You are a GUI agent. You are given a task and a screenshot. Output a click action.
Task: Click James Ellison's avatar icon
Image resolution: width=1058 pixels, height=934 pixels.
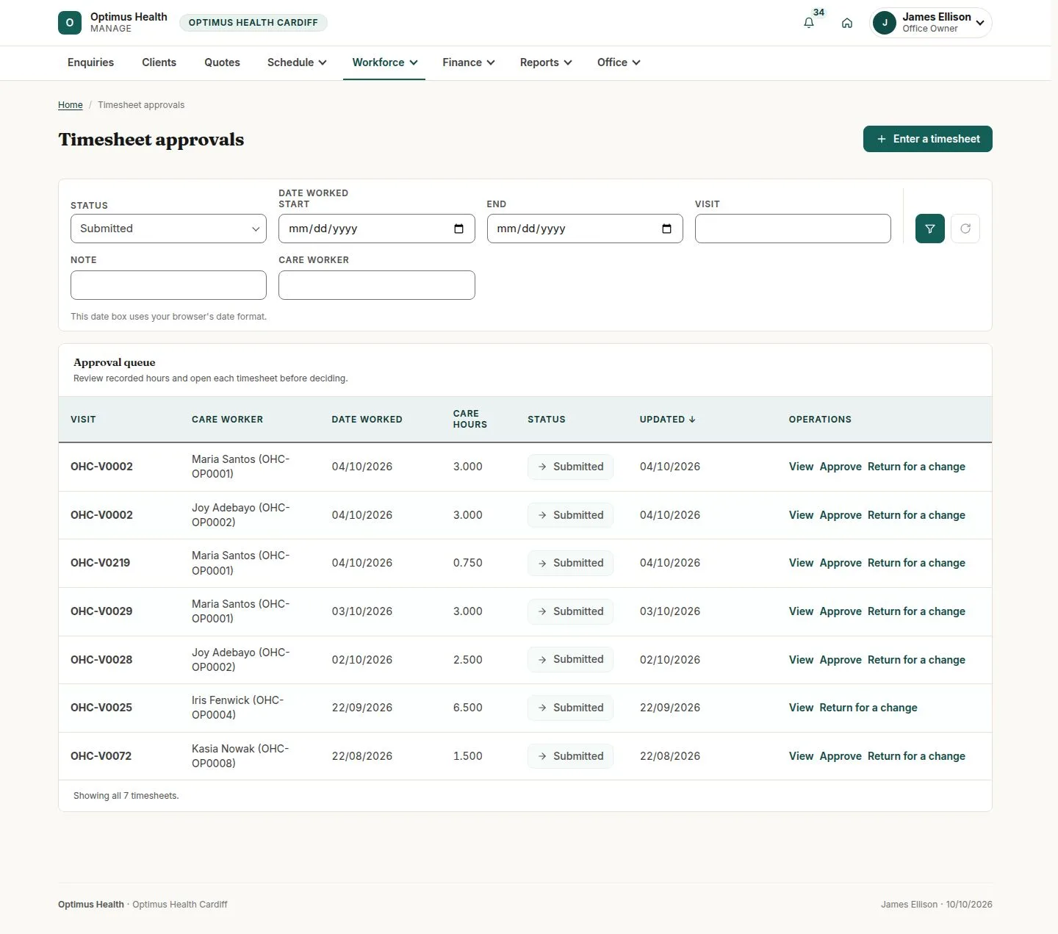point(885,23)
